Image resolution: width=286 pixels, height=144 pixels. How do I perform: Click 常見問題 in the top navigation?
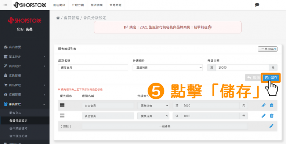point(115,5)
